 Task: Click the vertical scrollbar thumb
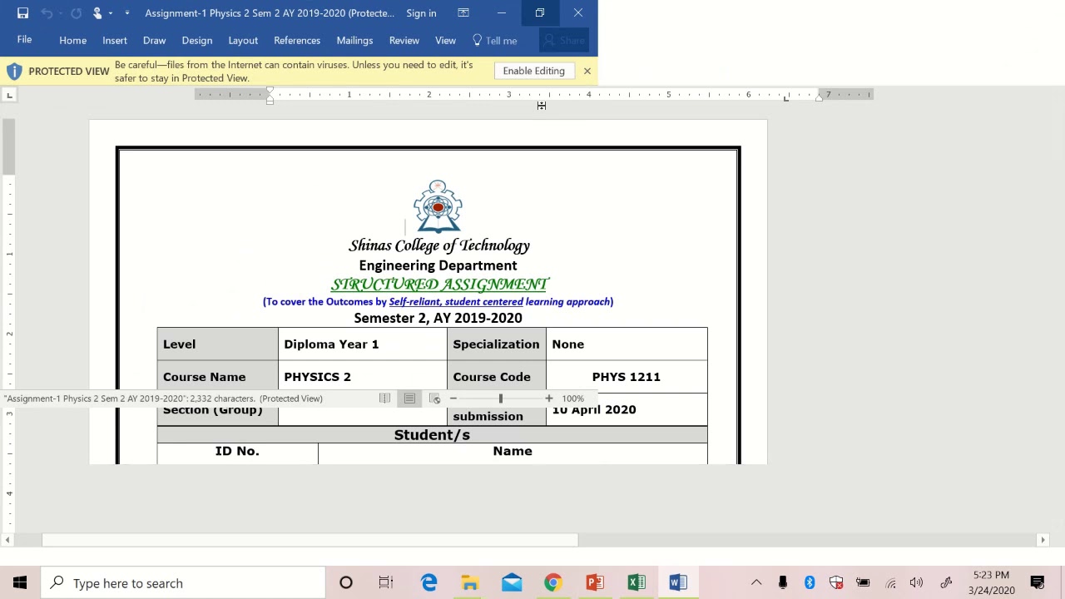[8, 147]
